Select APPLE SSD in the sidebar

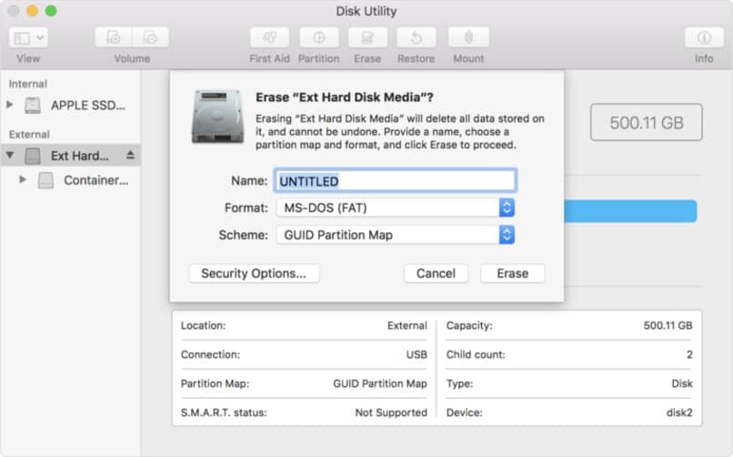[x=87, y=105]
